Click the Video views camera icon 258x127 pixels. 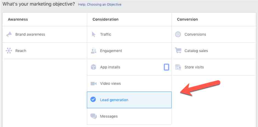click(93, 83)
